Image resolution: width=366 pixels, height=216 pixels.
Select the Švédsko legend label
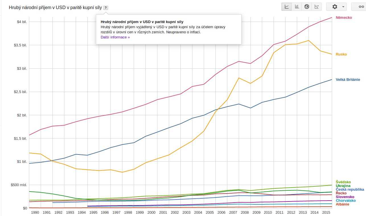pos(343,182)
